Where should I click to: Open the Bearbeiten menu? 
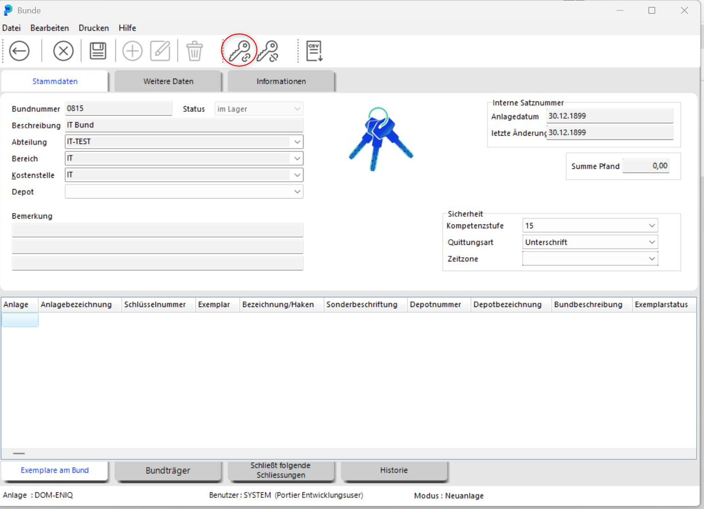50,28
